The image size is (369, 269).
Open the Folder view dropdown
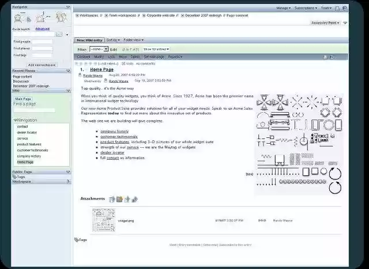(x=134, y=40)
